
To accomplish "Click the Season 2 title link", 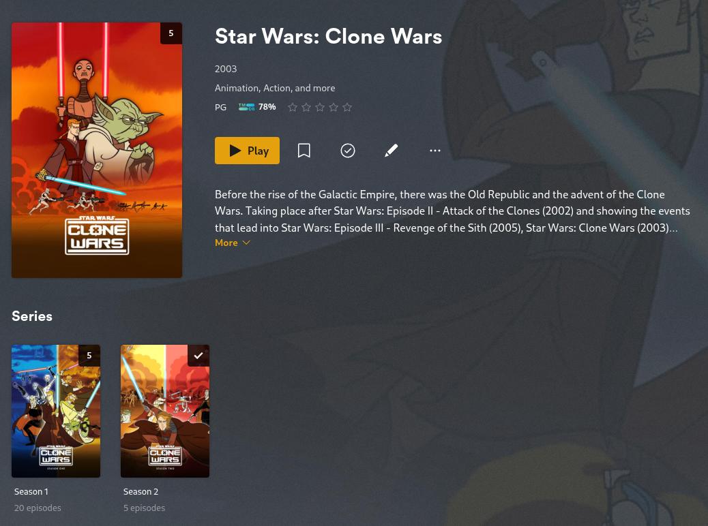I will (x=141, y=492).
